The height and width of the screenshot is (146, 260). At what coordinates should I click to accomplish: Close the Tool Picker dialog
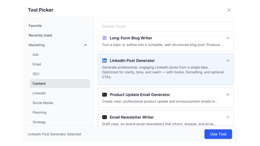point(229,10)
